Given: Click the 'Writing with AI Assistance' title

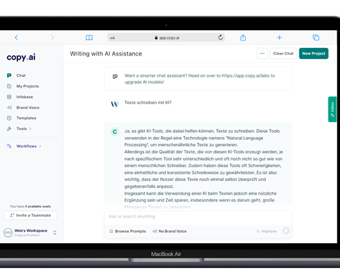Looking at the screenshot, I should 106,53.
